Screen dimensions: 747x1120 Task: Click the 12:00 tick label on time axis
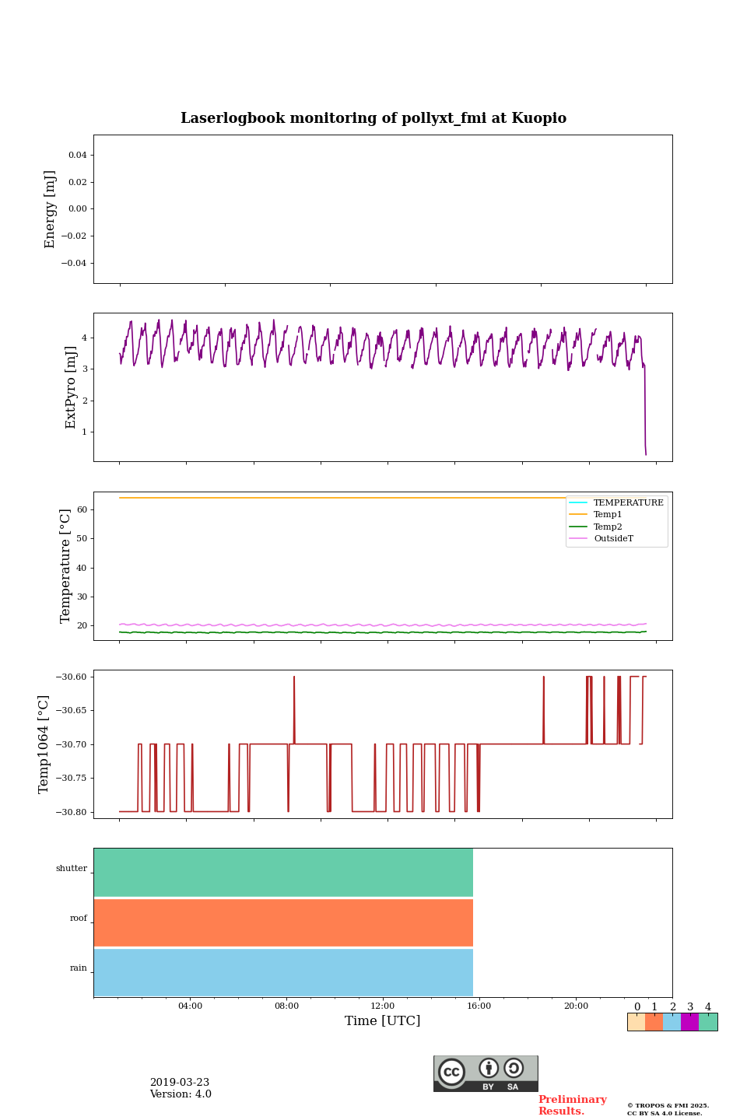(x=383, y=1006)
